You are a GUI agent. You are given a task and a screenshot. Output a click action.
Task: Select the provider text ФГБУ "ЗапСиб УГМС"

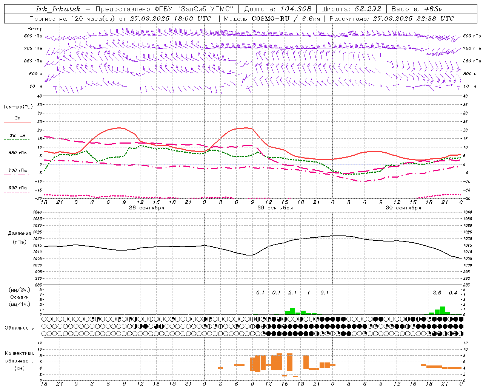click(x=194, y=9)
